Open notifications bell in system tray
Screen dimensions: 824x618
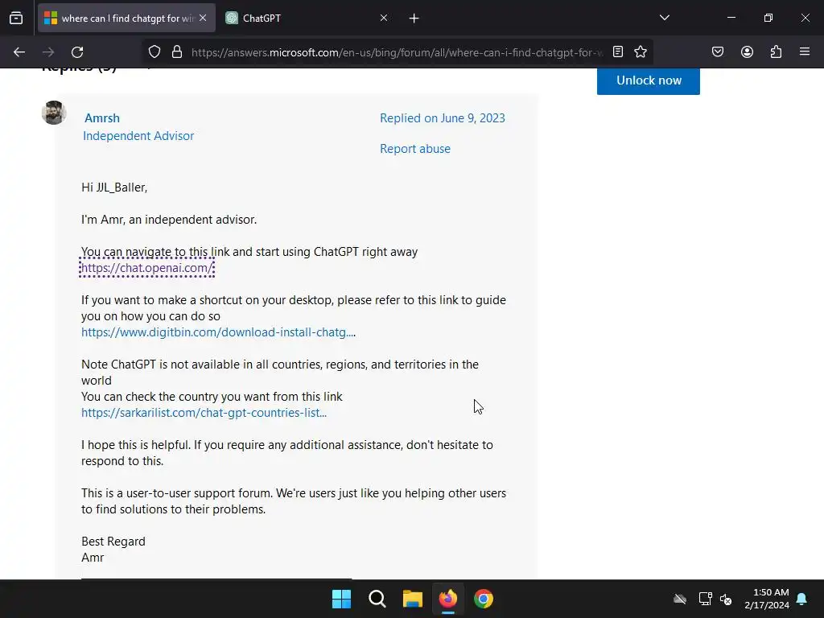[x=802, y=599]
